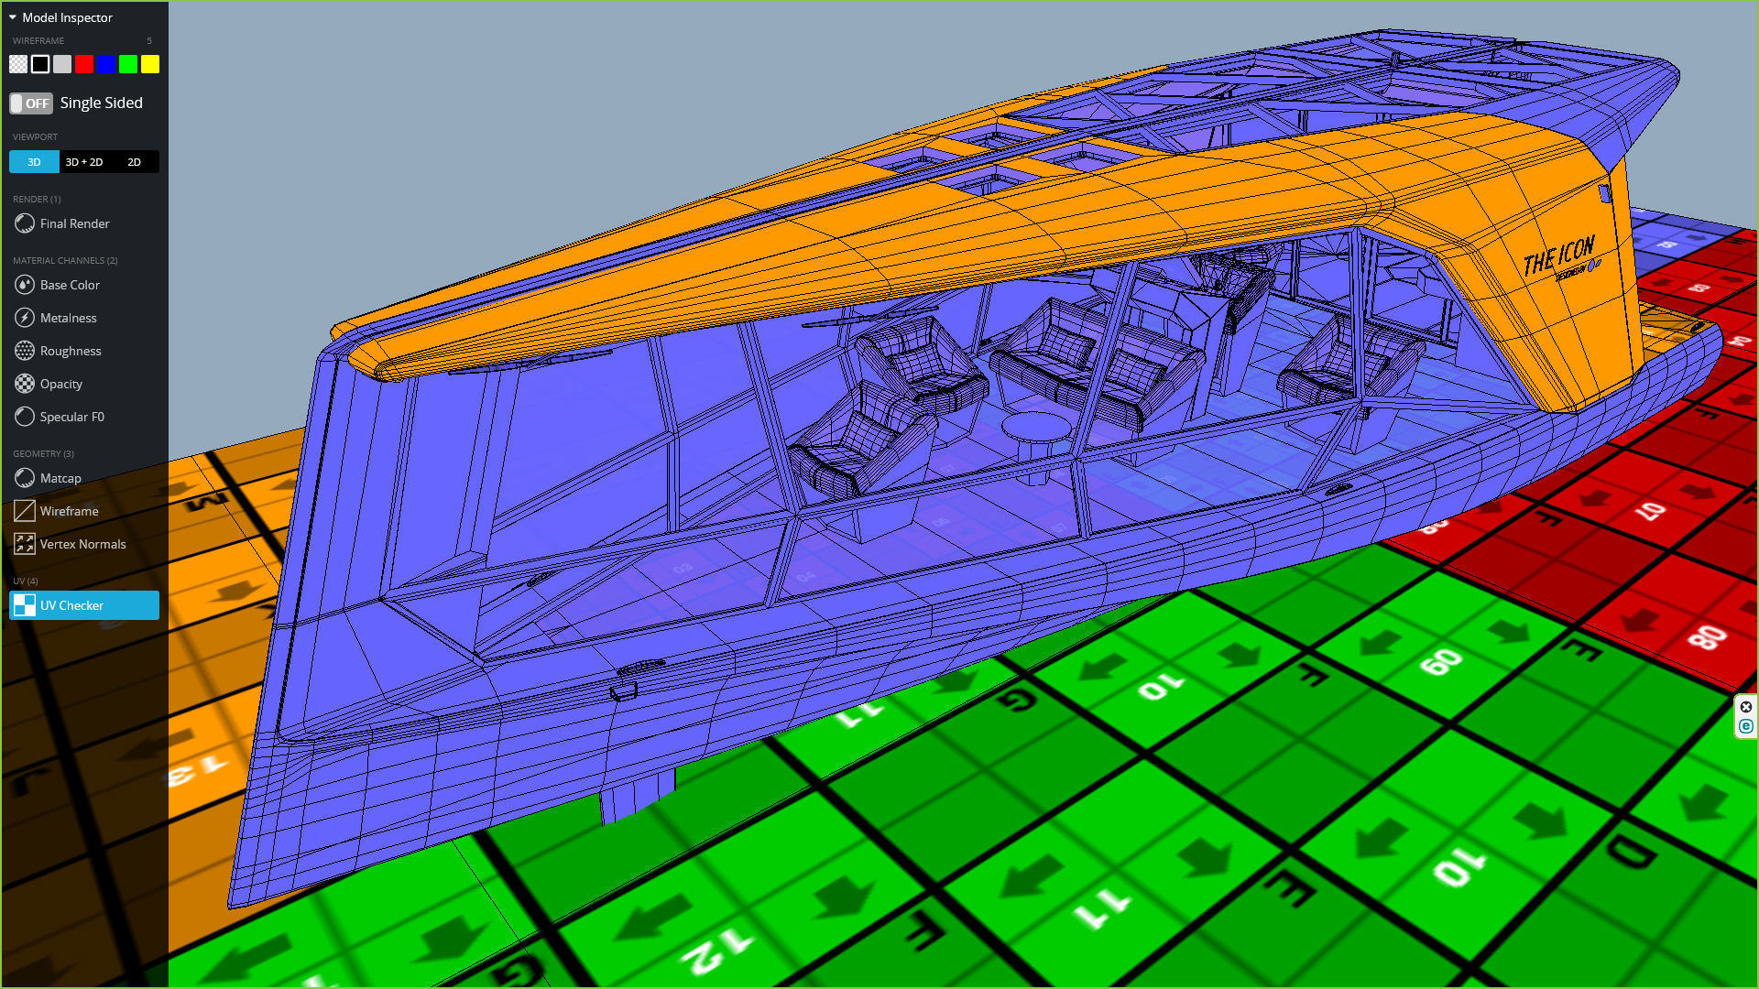This screenshot has height=989, width=1759.
Task: Choose the red wireframe color
Action: coord(84,64)
